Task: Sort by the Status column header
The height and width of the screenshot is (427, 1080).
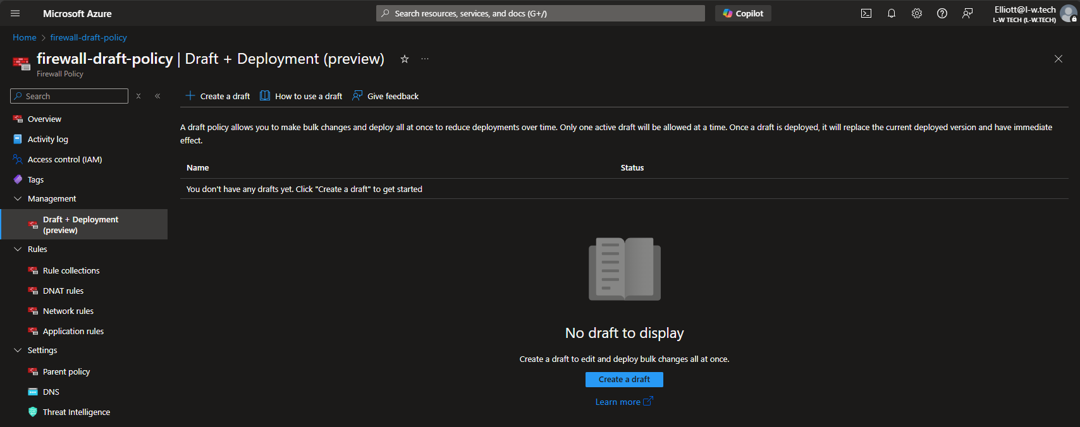Action: (632, 167)
